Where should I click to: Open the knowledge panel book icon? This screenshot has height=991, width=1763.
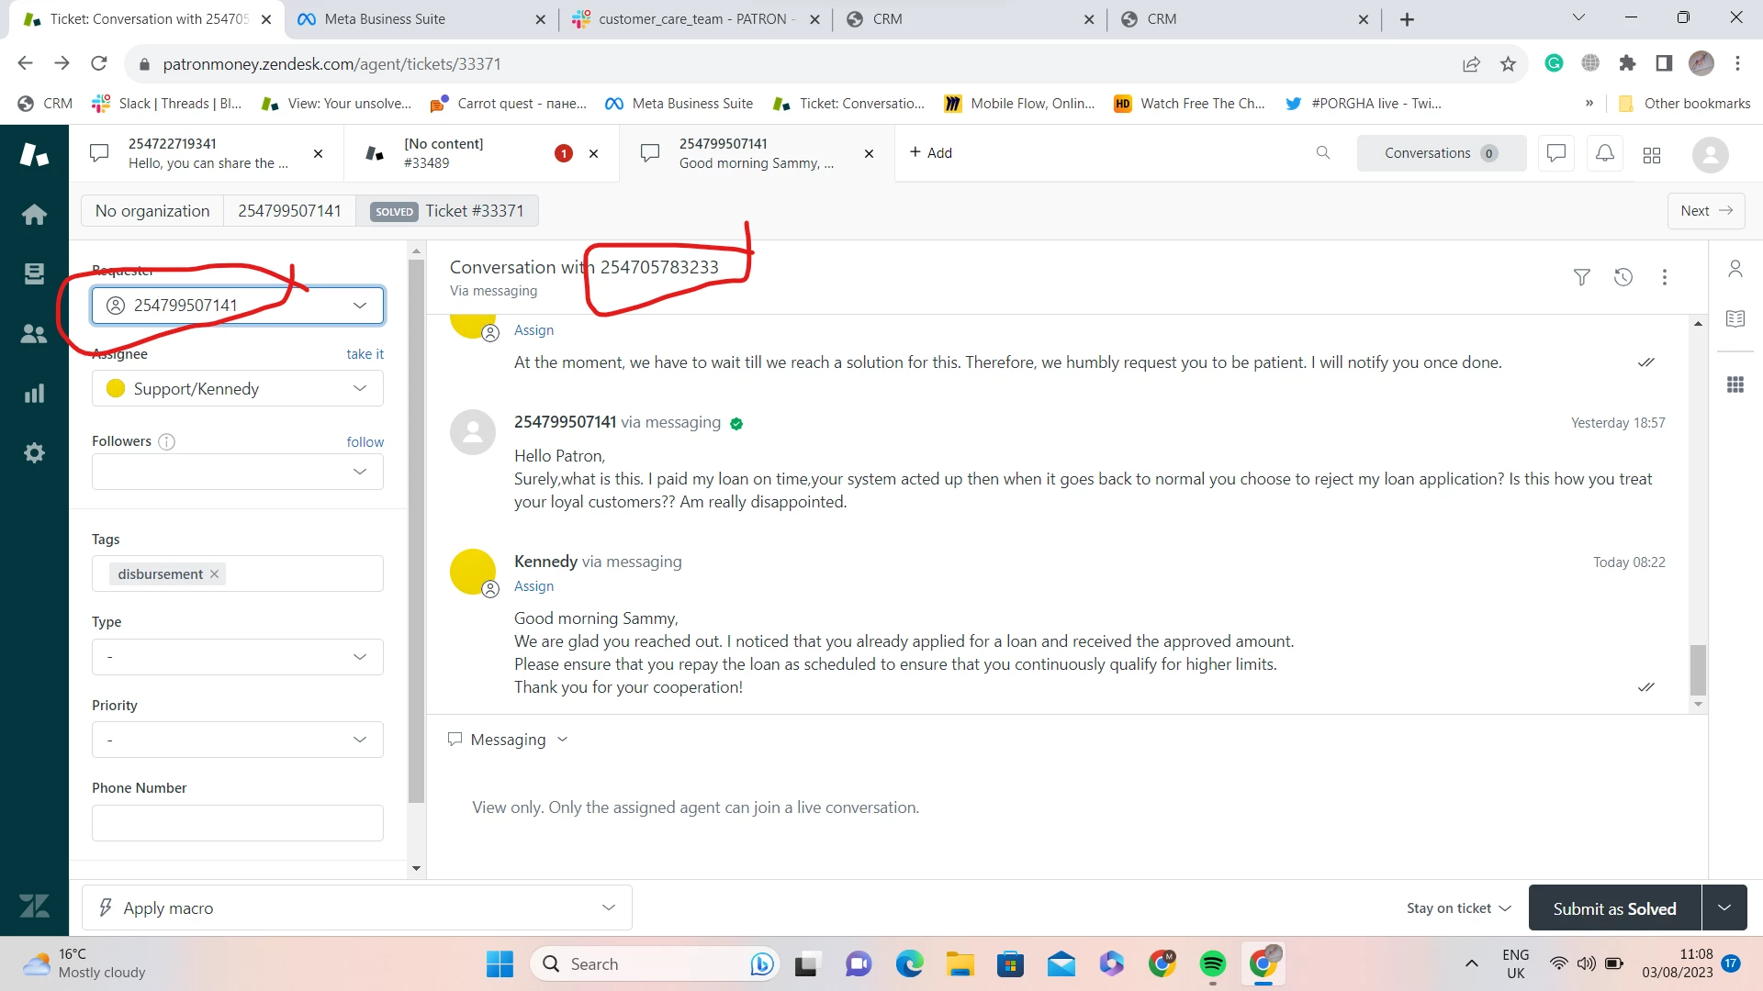(x=1735, y=318)
